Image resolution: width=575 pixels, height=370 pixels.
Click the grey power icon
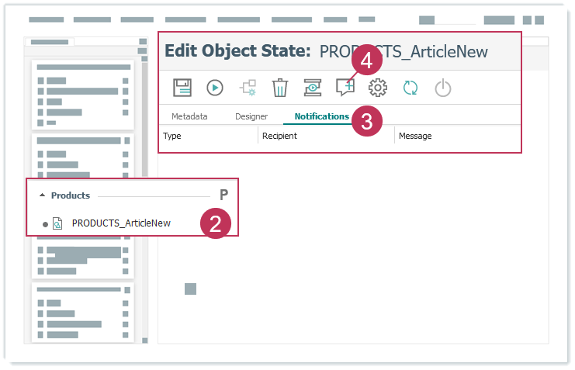tap(442, 88)
